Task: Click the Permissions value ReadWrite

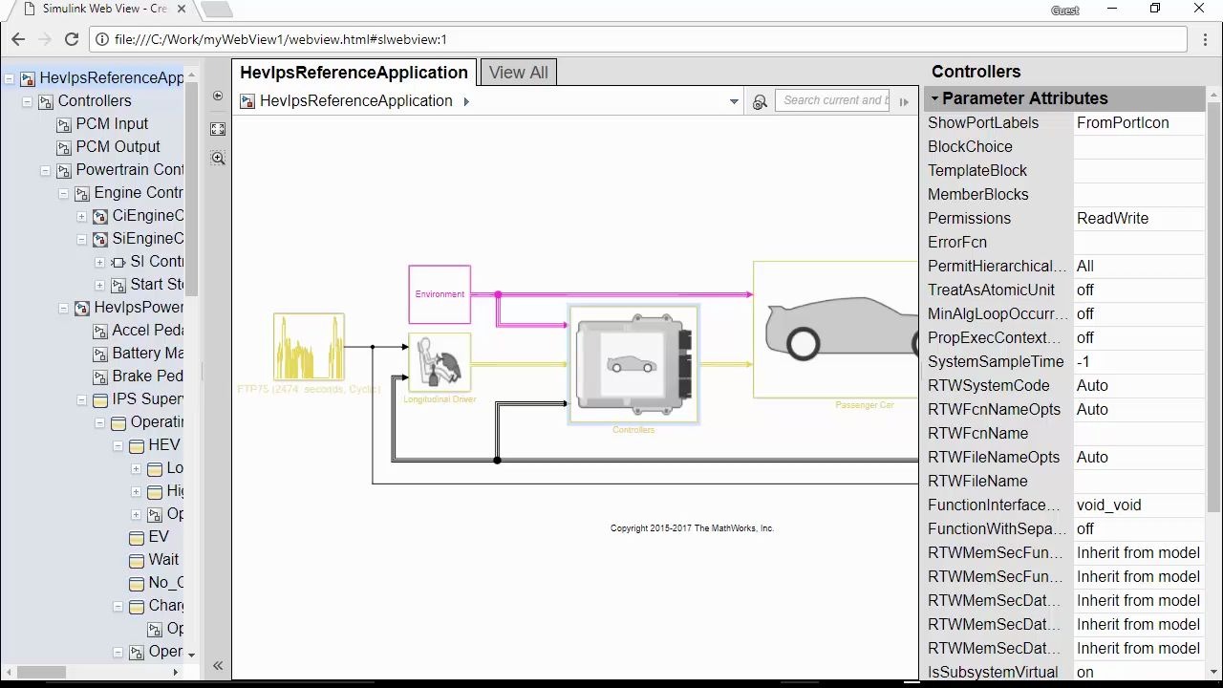Action: 1112,219
